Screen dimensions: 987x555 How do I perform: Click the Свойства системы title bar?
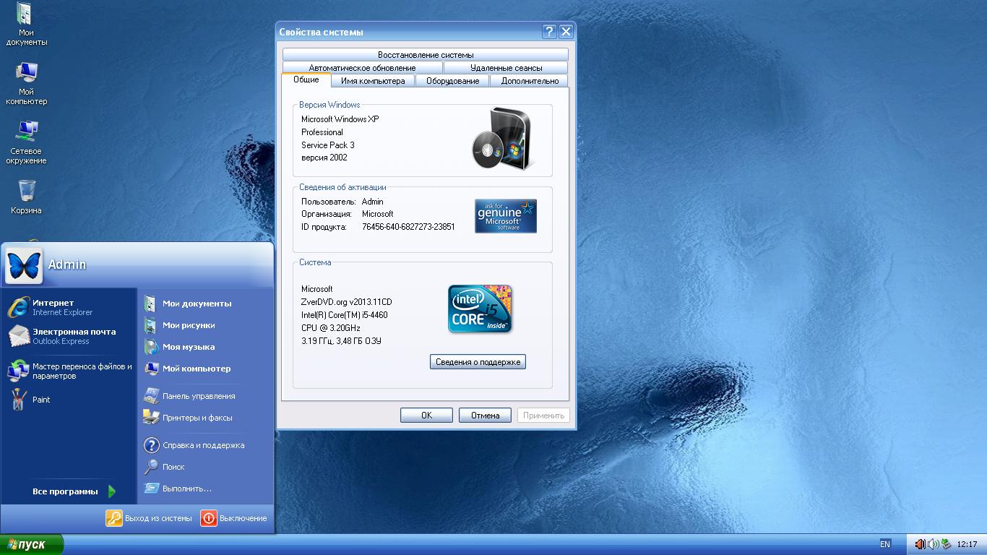[408, 32]
